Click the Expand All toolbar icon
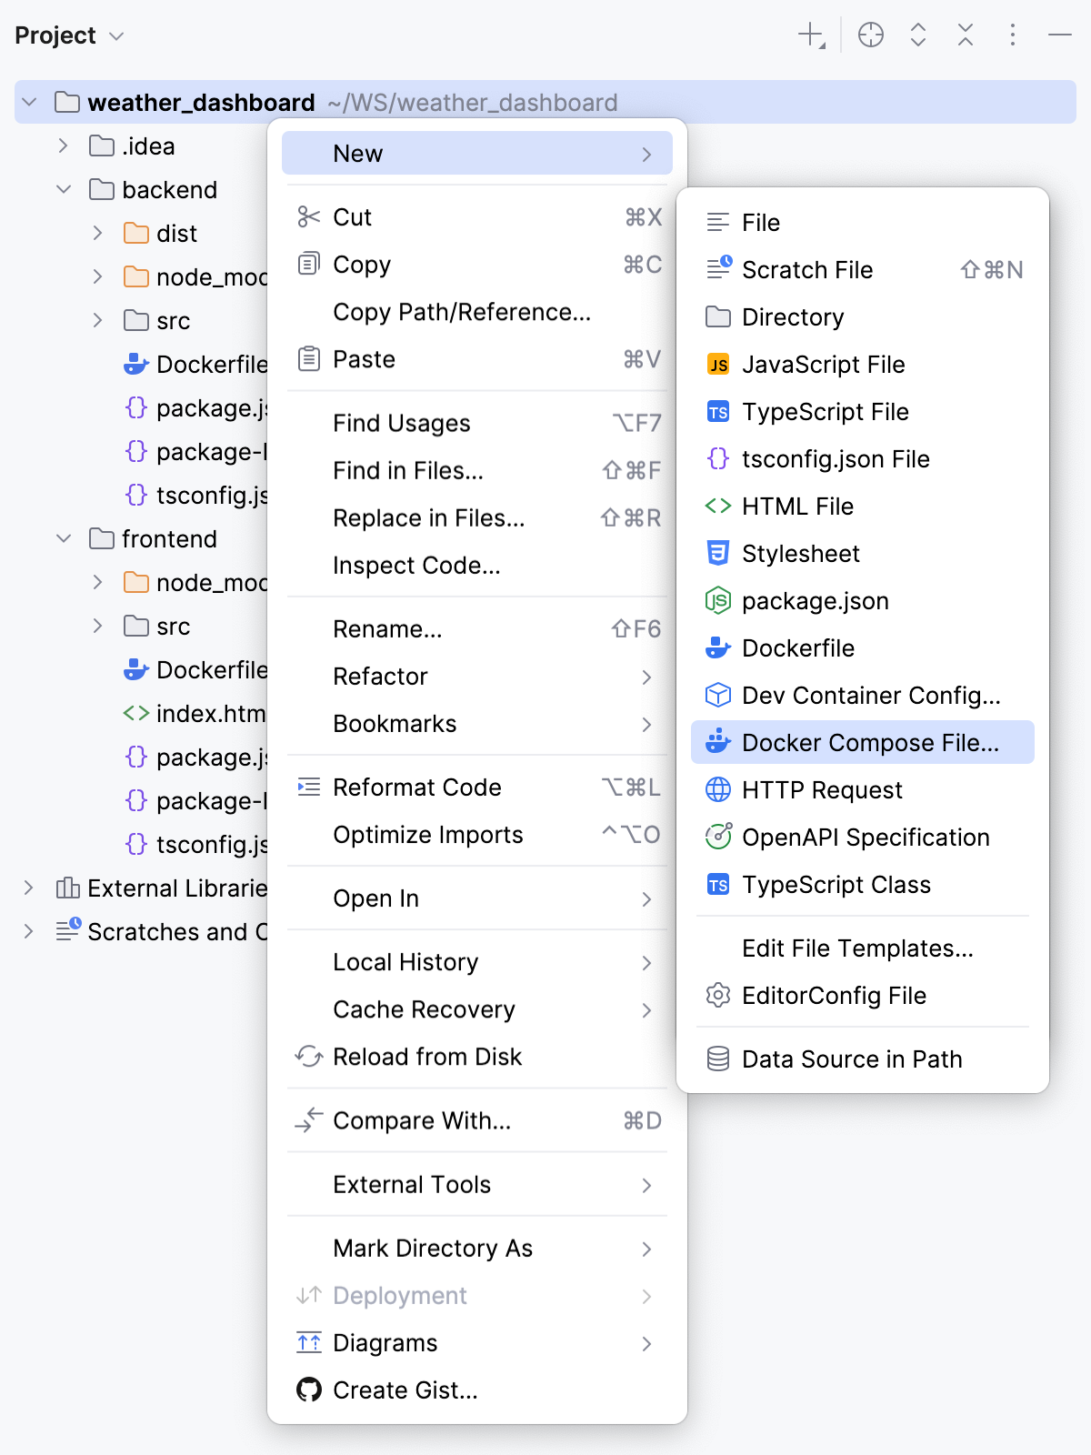The width and height of the screenshot is (1091, 1455). click(x=918, y=35)
